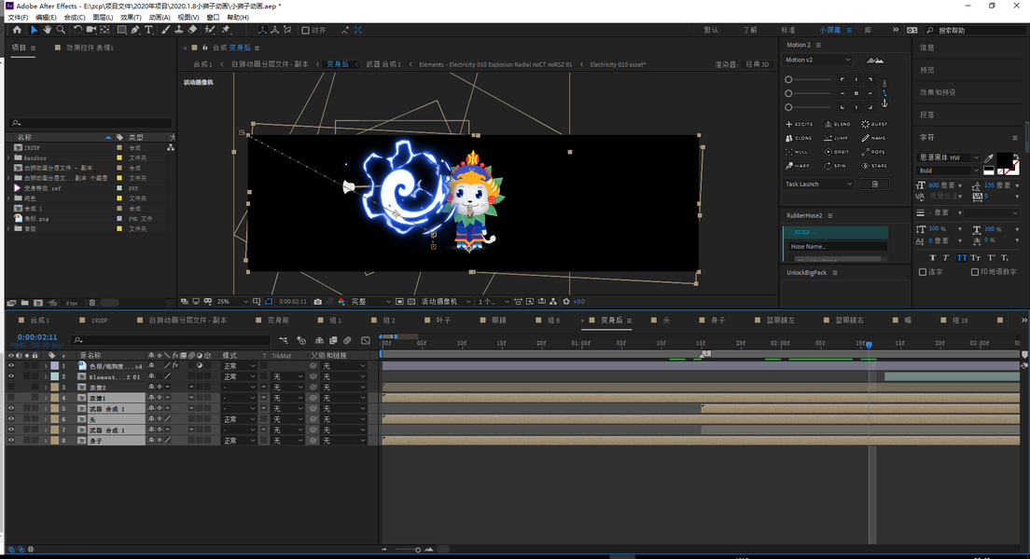Click the SPIN button in Motion 2
The image size is (1030, 559).
[x=836, y=166]
